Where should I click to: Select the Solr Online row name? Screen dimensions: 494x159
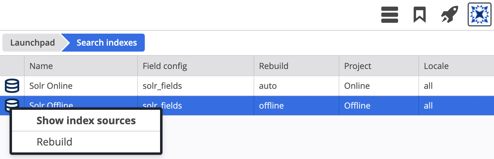click(51, 86)
